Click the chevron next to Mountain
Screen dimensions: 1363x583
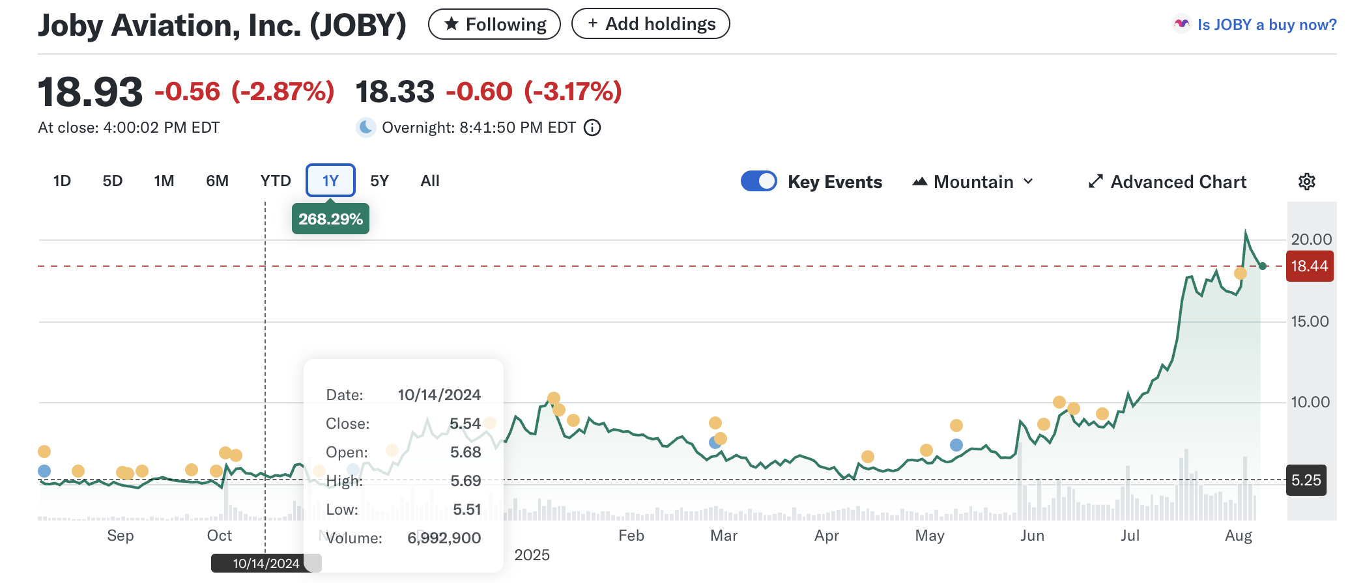1028,182
